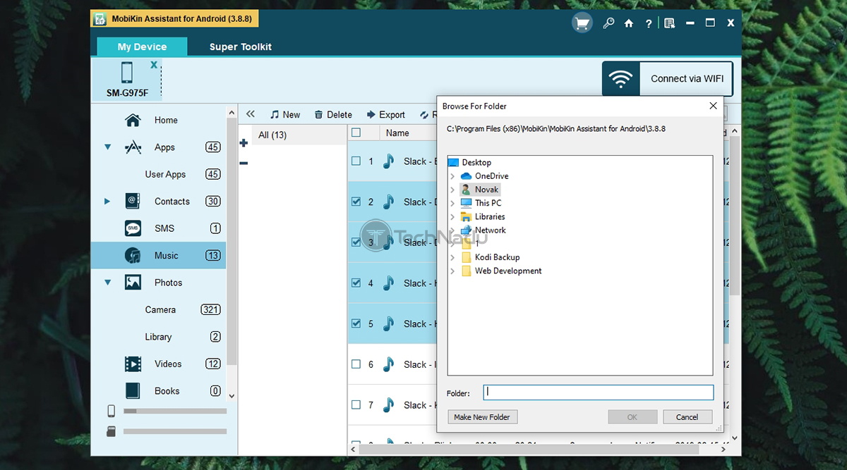This screenshot has width=847, height=470.
Task: Collapse the Apps section triangle
Action: coord(107,147)
